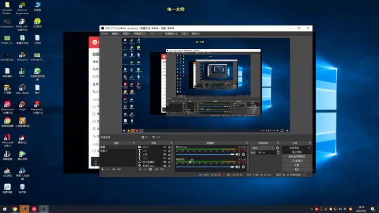Mute the 麦克风/Aux channel speaker icon
The width and height of the screenshot is (379, 213).
(238, 155)
